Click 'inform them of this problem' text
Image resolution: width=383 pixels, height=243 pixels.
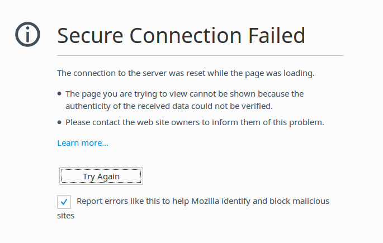point(268,122)
